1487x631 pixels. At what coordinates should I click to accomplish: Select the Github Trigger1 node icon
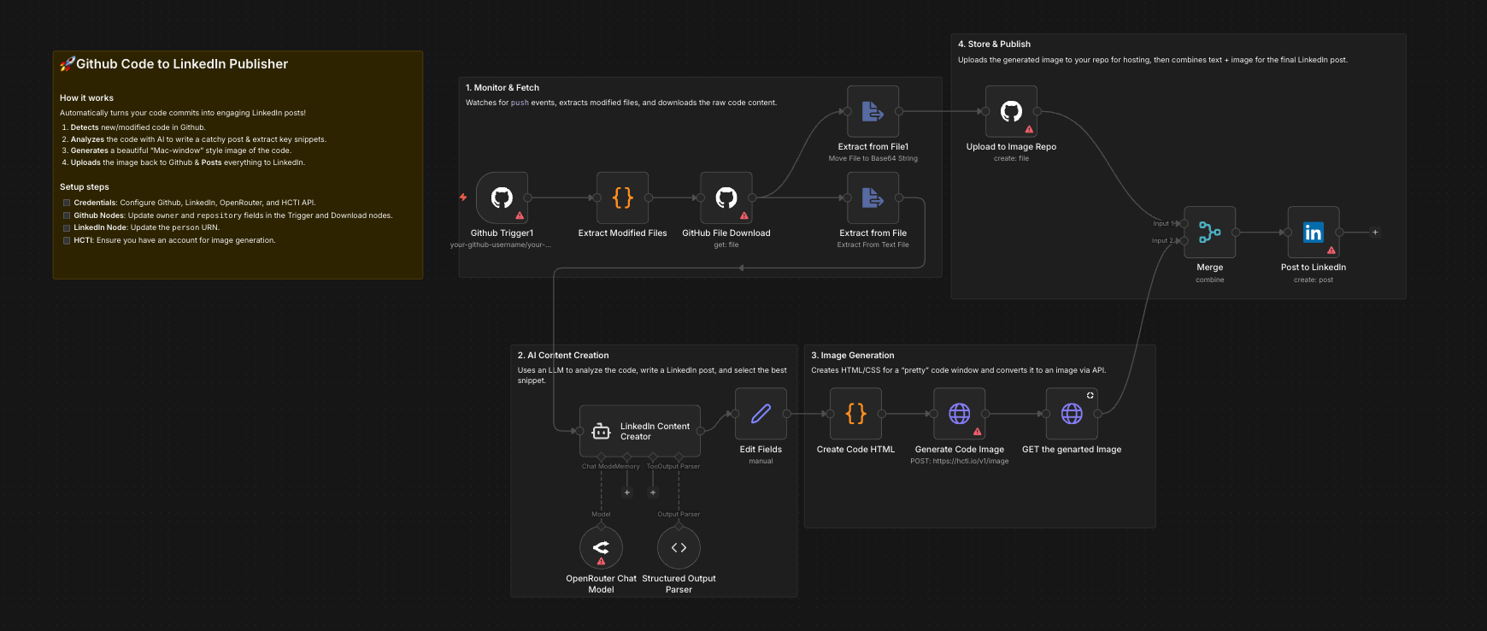click(x=502, y=198)
